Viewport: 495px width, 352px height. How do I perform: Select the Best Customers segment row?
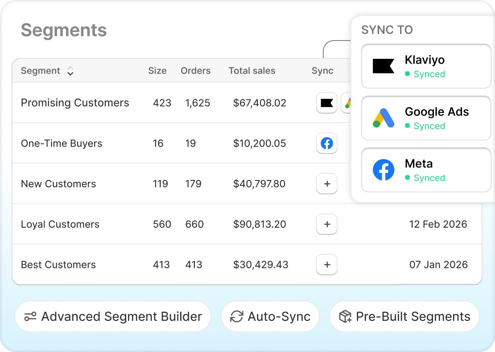pos(178,264)
